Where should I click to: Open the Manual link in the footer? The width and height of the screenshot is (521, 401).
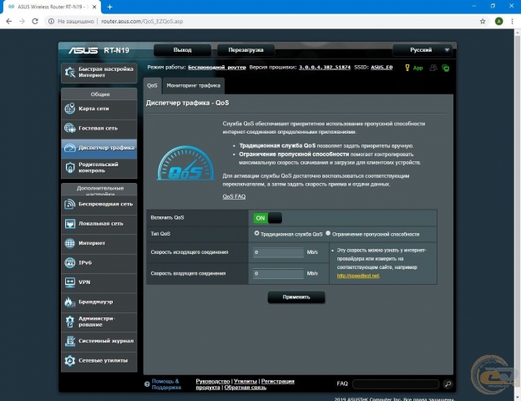click(213, 381)
